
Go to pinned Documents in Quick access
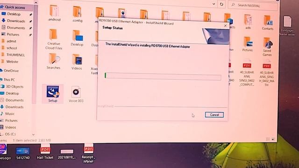(x=16, y=28)
